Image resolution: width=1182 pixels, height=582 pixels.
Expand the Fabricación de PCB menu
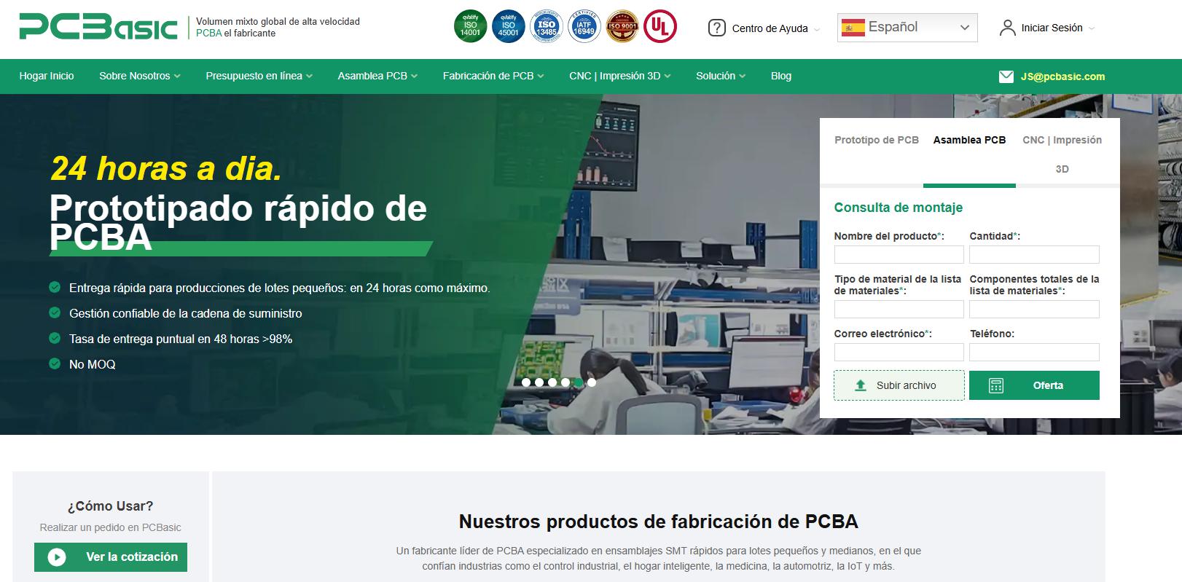[493, 76]
